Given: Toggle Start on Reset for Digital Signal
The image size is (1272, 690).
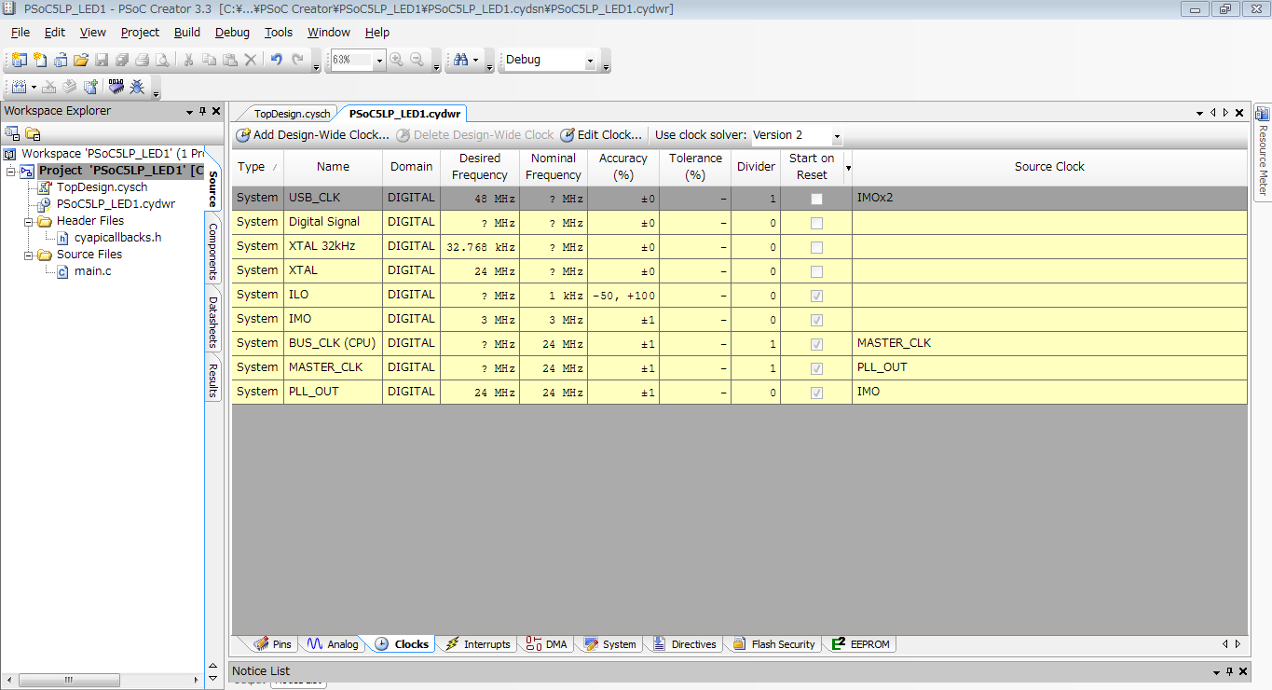Looking at the screenshot, I should (816, 223).
